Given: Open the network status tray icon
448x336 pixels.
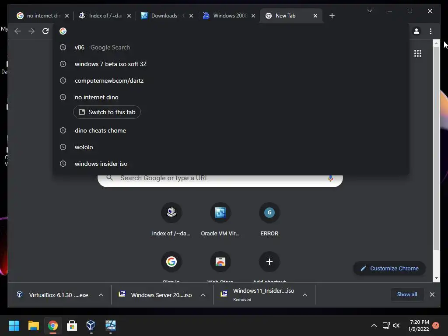Looking at the screenshot, I should point(386,325).
